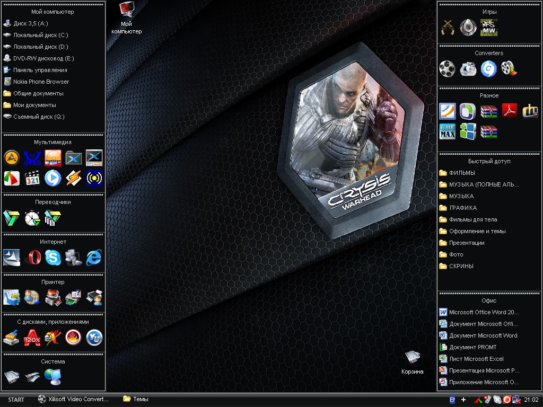The height and width of the screenshot is (407, 543).
Task: Open Skype from the Интернет panel
Action: coord(52,258)
